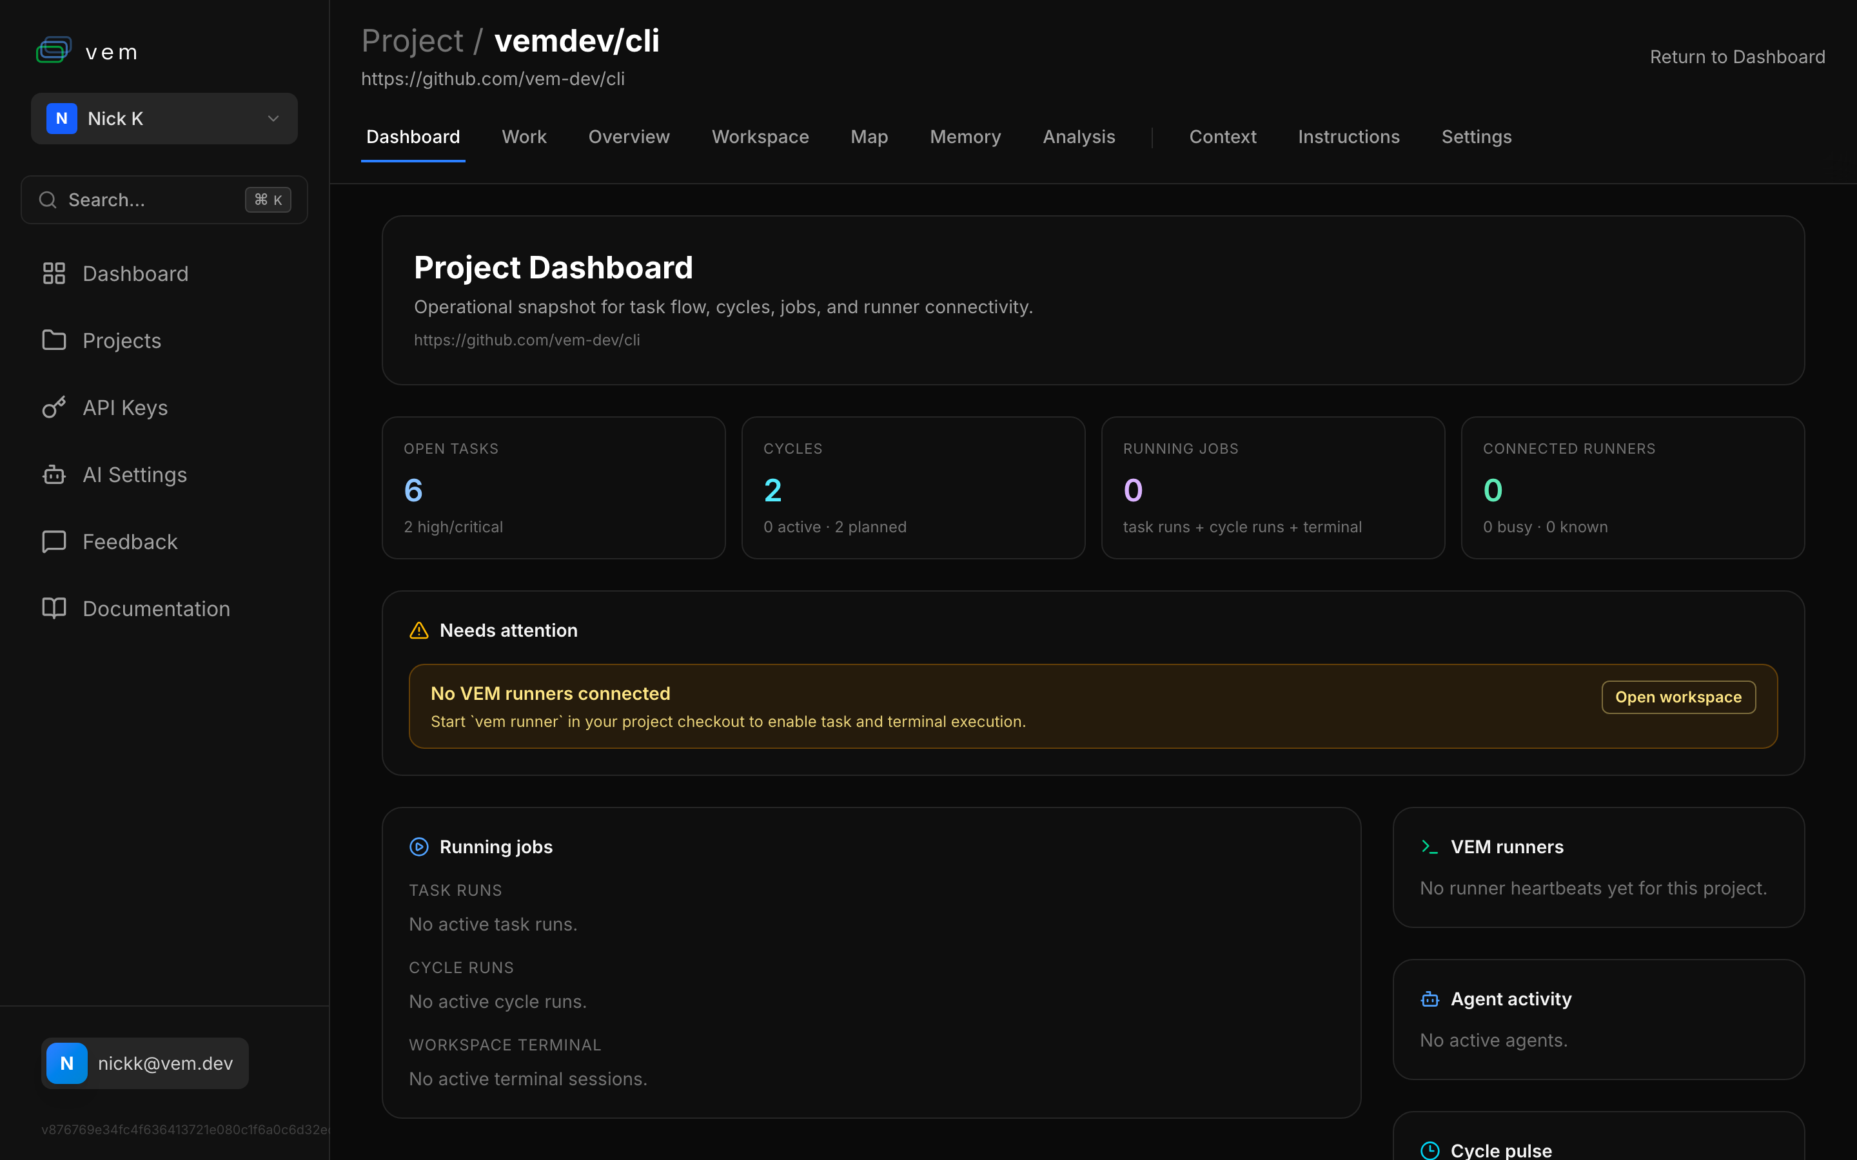Click the chevron next to Nick K

click(273, 119)
